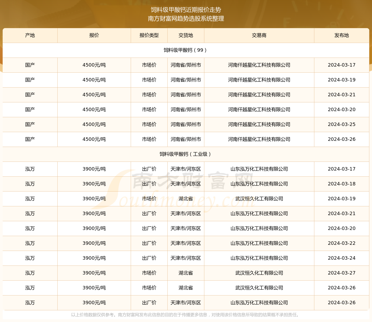Click the 报价 column header
Image resolution: width=372 pixels, height=322 pixels.
(x=94, y=35)
